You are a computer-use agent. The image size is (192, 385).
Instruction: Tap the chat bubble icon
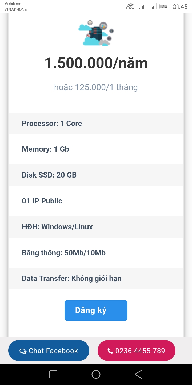23,351
